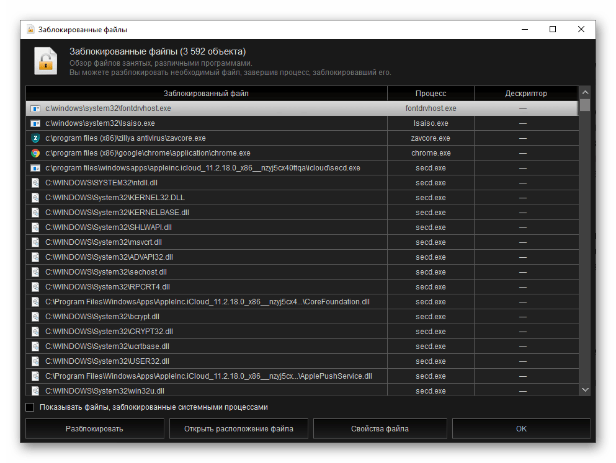The width and height of the screenshot is (616, 463).
Task: Select C:\WINDOWS\System32\USER32.dll row
Action: 302,362
